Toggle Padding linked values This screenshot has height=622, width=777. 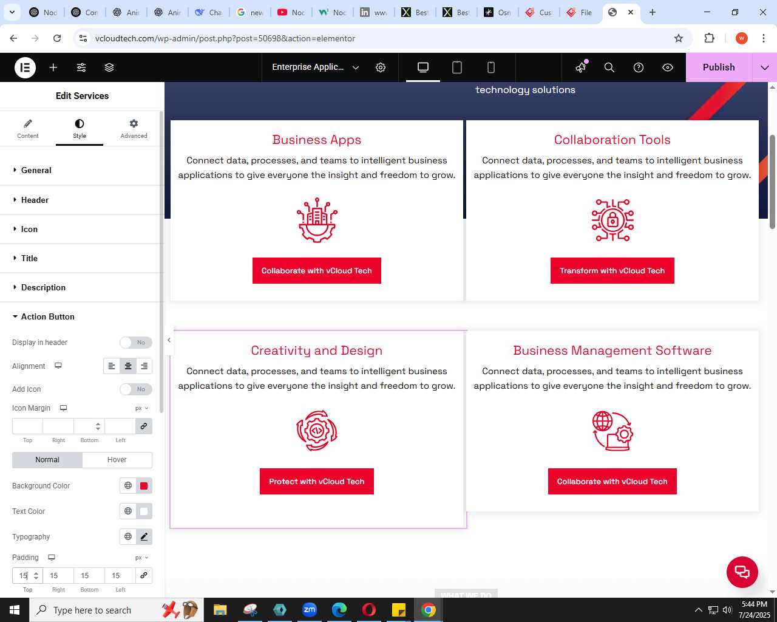pos(144,575)
